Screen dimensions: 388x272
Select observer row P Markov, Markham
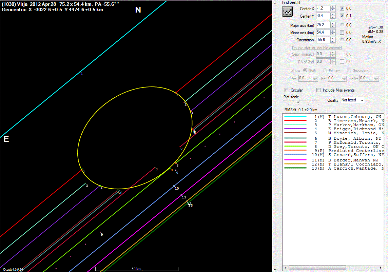click(x=333, y=125)
